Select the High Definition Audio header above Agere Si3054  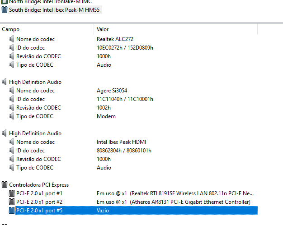coord(35,82)
